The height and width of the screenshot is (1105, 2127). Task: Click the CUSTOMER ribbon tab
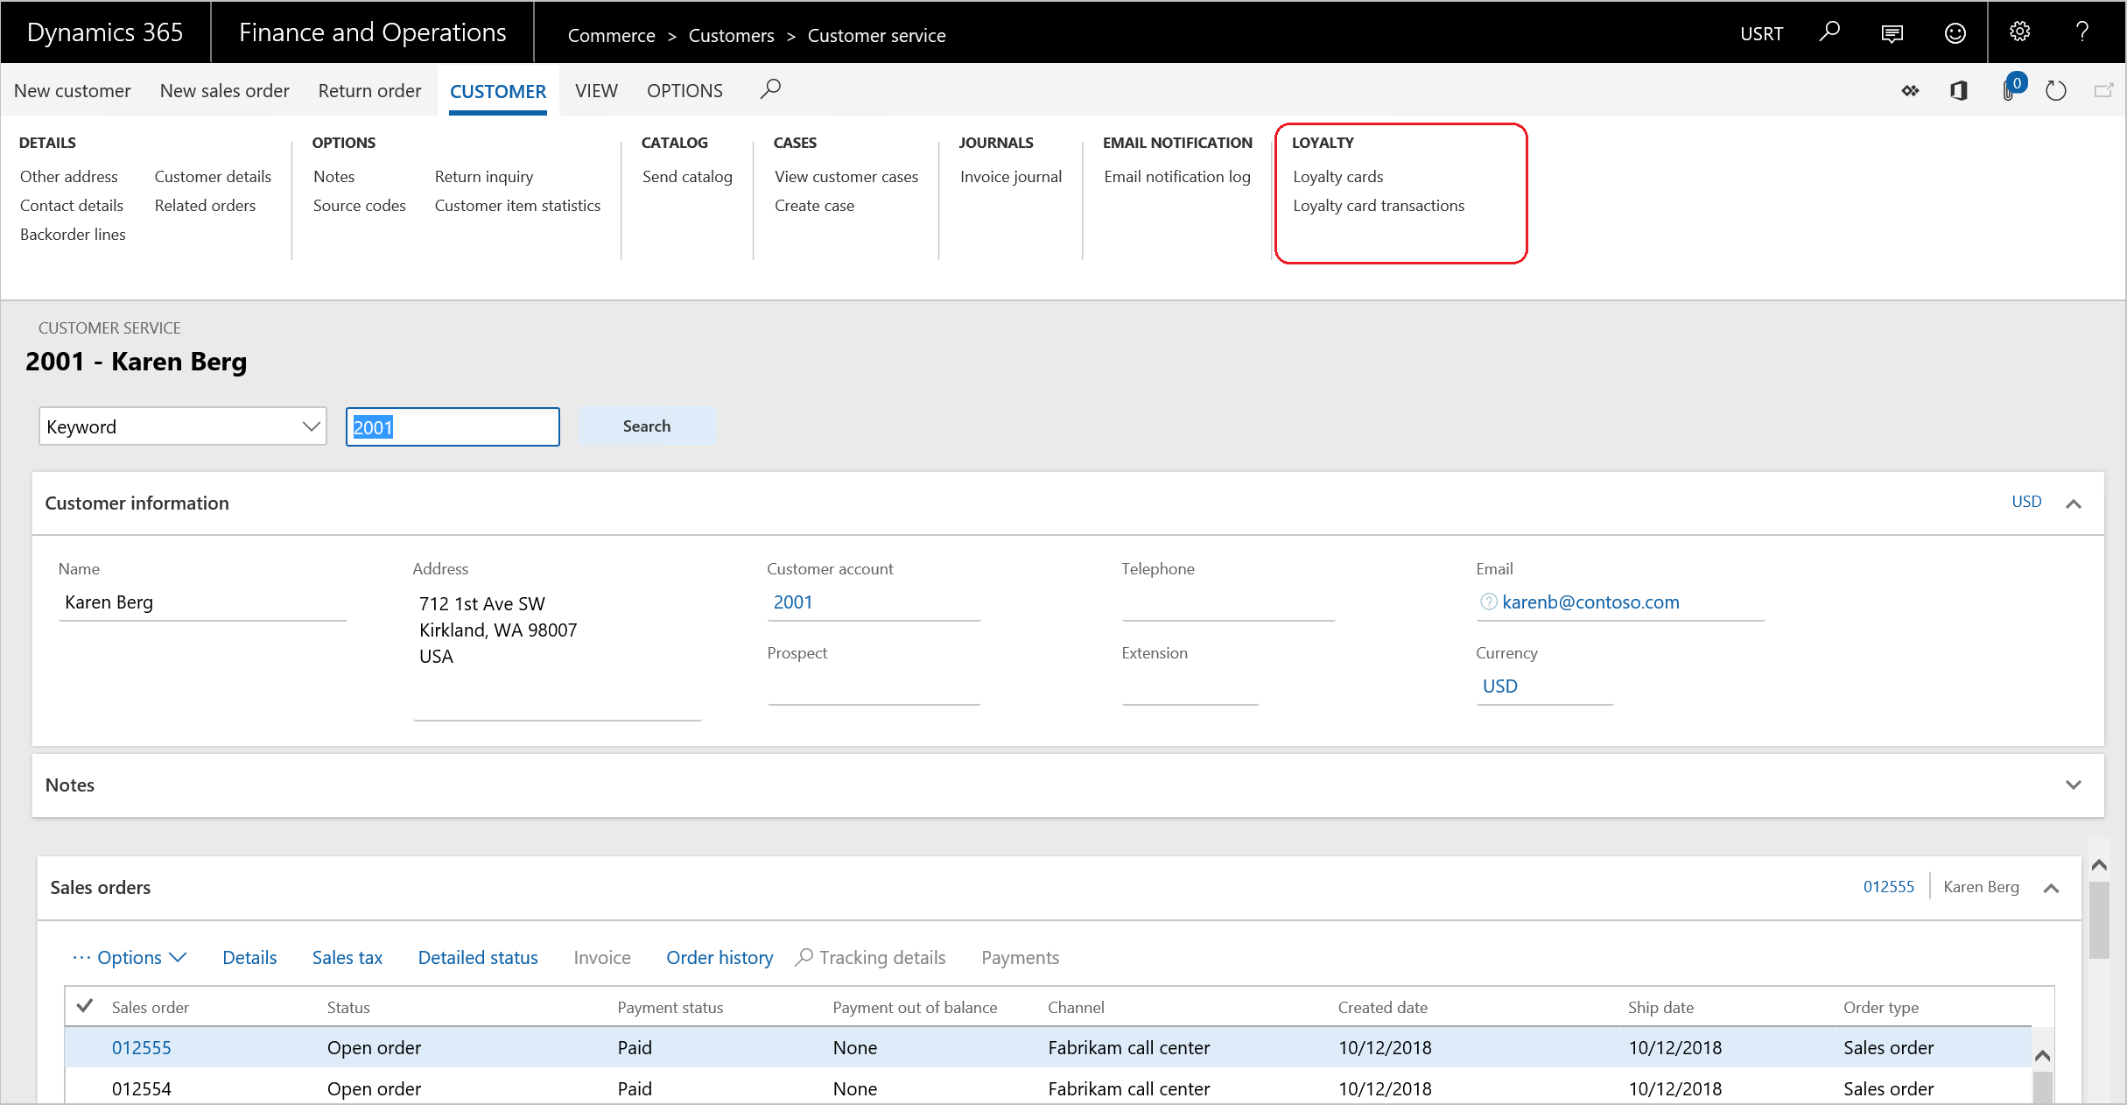(x=498, y=90)
